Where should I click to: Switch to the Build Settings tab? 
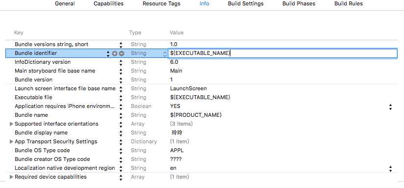pyautogui.click(x=246, y=3)
